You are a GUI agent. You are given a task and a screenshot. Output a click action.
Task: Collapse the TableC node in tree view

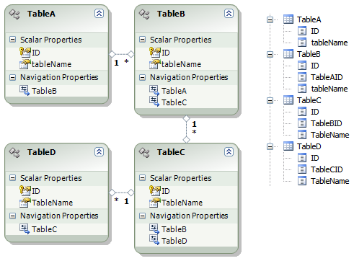coord(270,100)
